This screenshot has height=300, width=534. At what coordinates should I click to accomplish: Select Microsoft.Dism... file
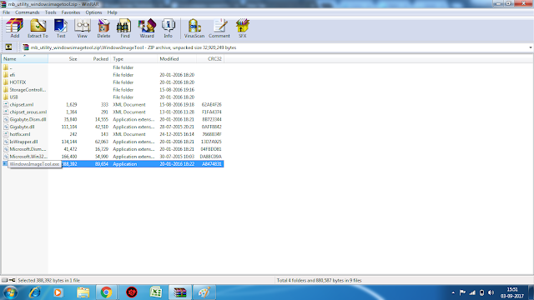click(113, 149)
